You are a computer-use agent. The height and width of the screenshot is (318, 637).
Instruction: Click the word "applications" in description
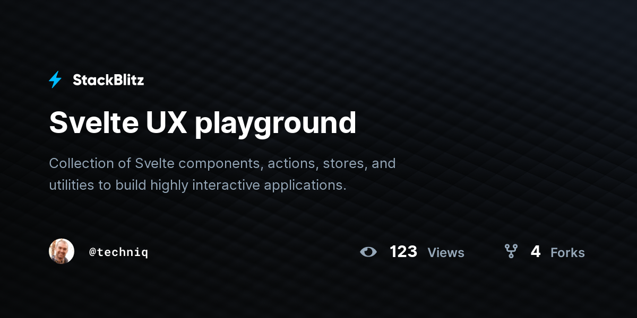click(305, 187)
